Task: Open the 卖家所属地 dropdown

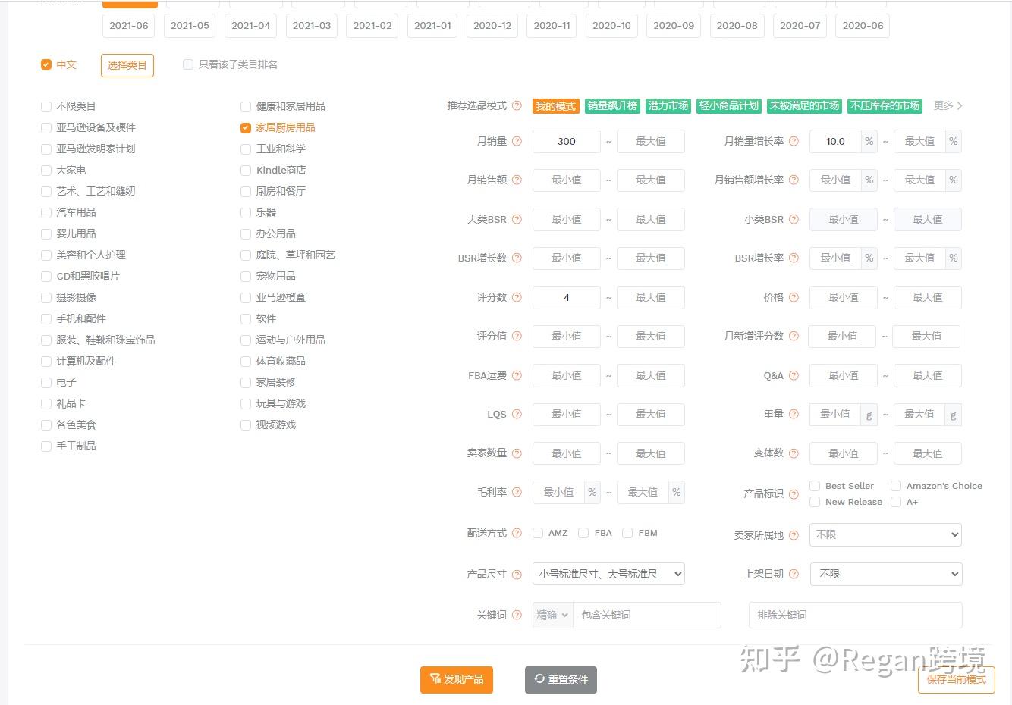Action: click(885, 534)
